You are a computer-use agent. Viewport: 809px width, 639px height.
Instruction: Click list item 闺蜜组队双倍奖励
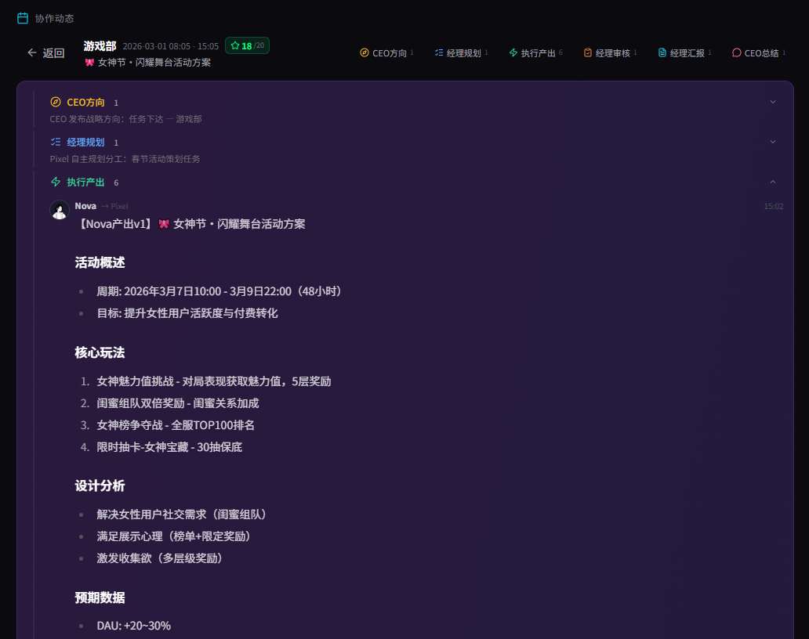178,403
